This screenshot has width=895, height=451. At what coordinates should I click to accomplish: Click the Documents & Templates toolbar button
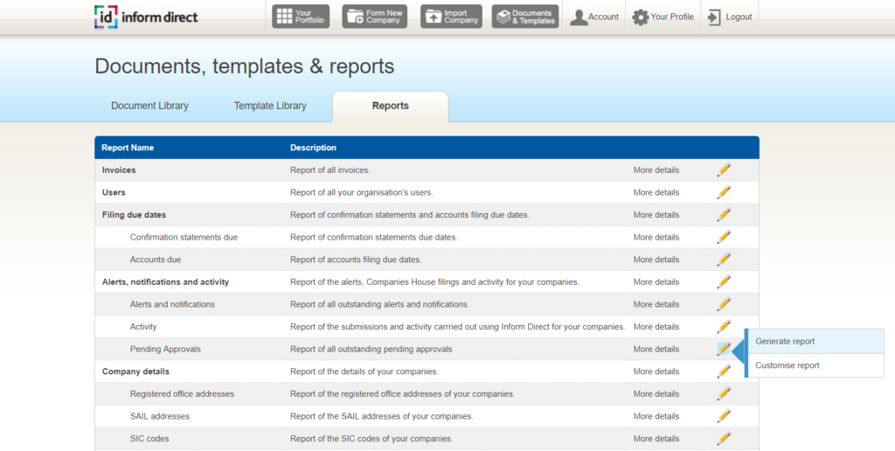[525, 17]
